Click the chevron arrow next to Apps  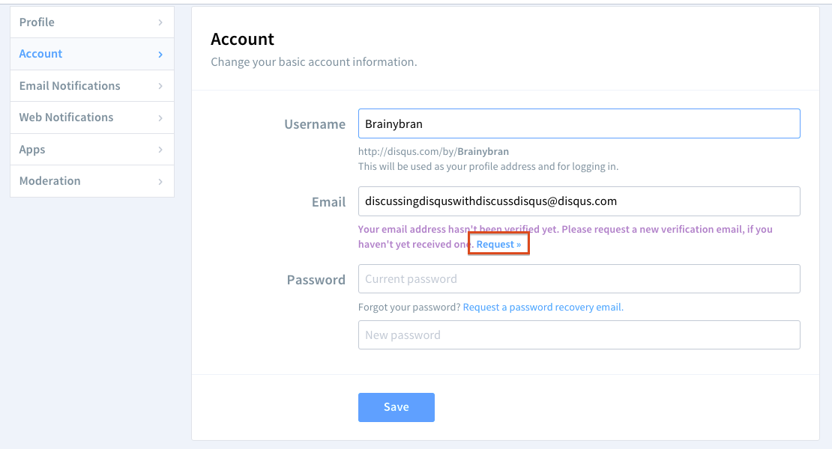(160, 150)
